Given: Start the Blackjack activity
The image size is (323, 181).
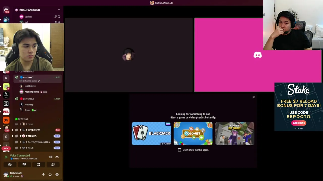Looking at the screenshot, I should click(x=151, y=133).
